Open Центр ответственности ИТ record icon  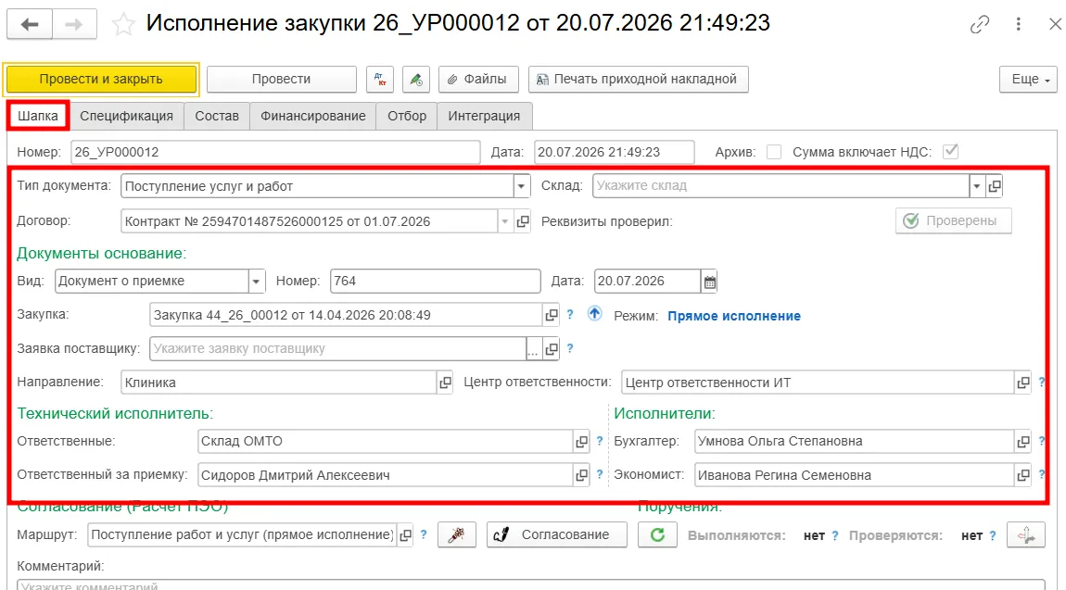point(1023,383)
